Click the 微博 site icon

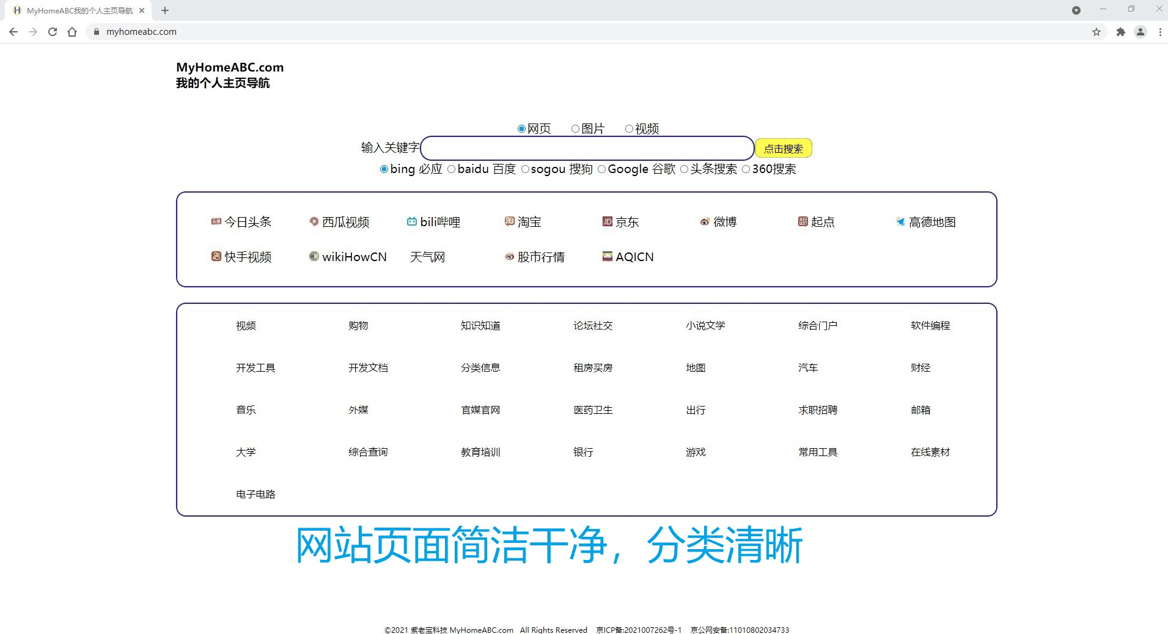coord(705,222)
